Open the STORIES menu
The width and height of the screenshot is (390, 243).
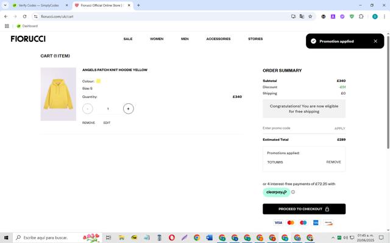point(255,39)
